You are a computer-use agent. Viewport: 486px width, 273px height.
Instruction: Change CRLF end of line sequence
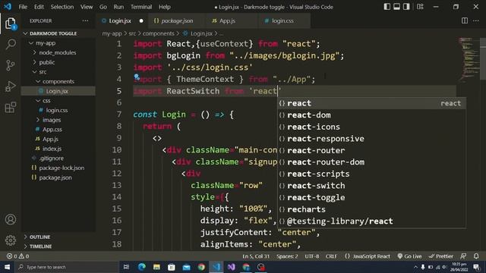(331, 256)
